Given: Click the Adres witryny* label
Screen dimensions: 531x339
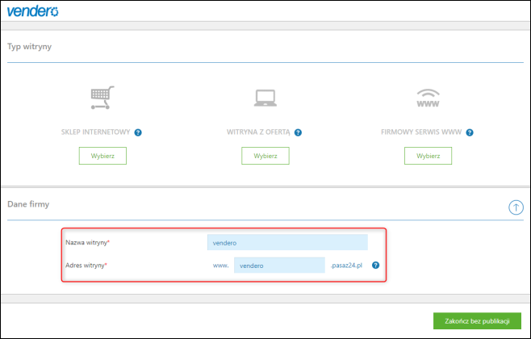Looking at the screenshot, I should tap(86, 266).
